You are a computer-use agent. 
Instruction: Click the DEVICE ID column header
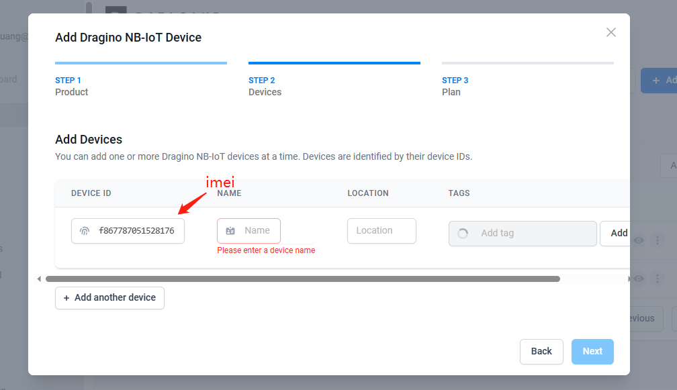[x=91, y=193]
